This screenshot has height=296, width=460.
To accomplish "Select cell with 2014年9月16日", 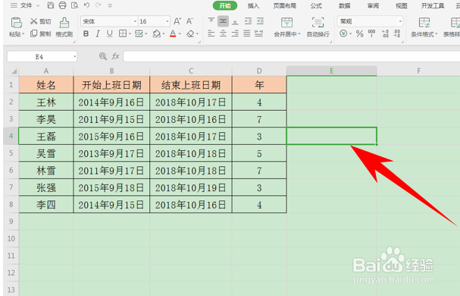I will coord(111,102).
